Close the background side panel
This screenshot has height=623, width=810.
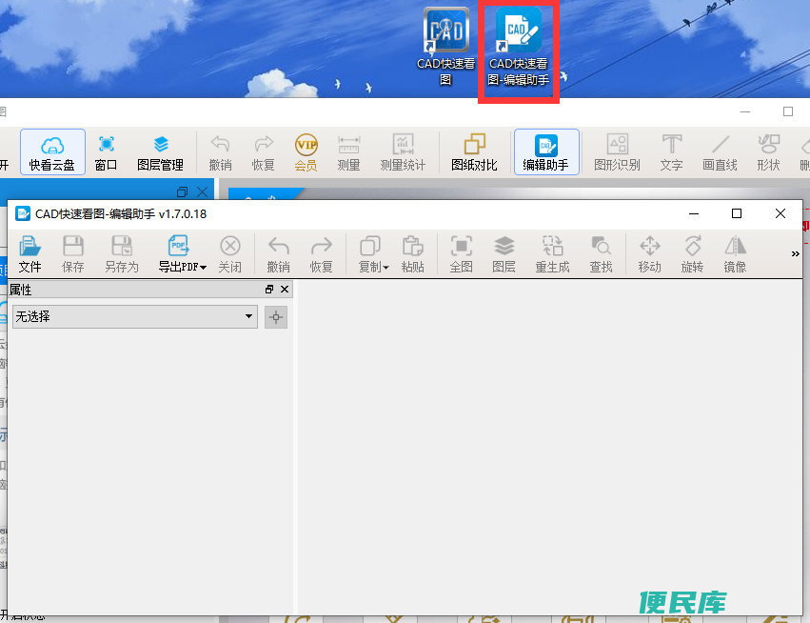203,192
